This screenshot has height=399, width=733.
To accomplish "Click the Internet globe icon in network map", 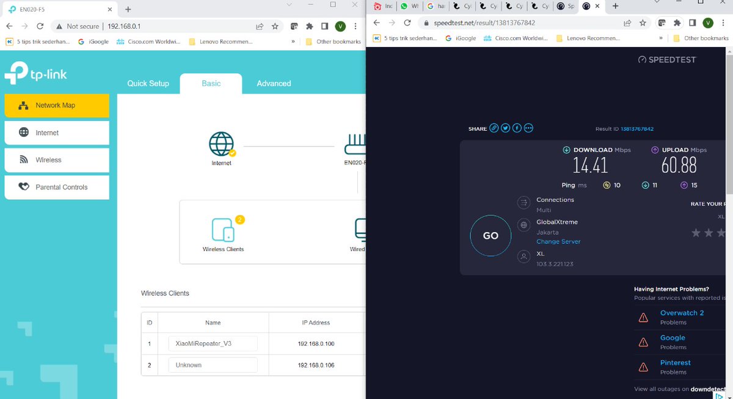I will click(x=221, y=144).
